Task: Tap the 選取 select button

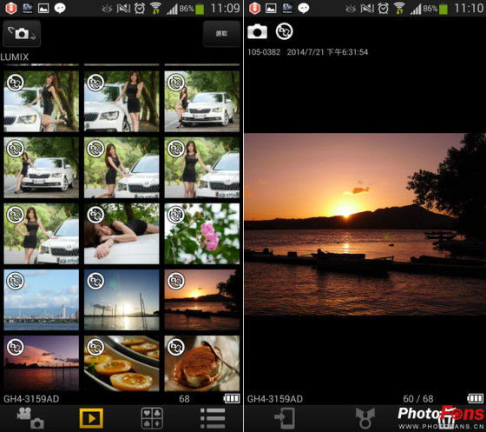Action: pyautogui.click(x=221, y=34)
